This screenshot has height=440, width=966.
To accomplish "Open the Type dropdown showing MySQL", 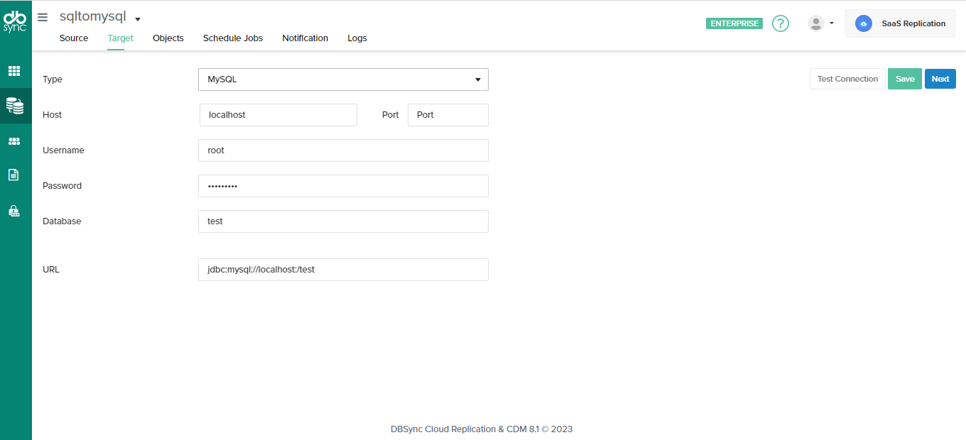I will (x=343, y=79).
